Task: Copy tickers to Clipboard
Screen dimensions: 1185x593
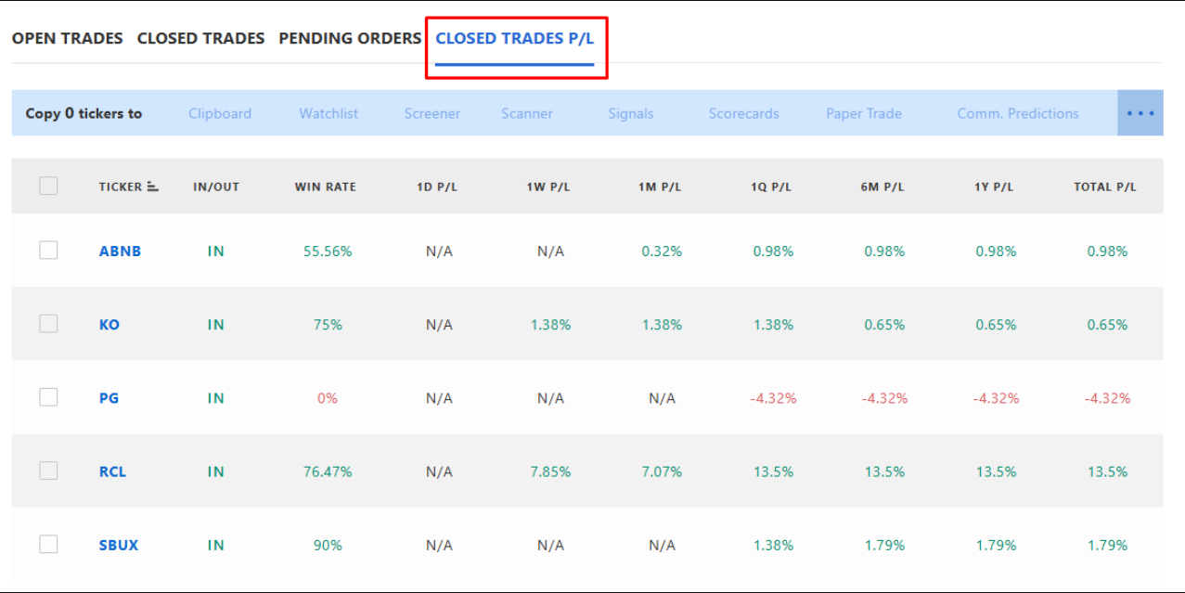Action: (x=220, y=113)
